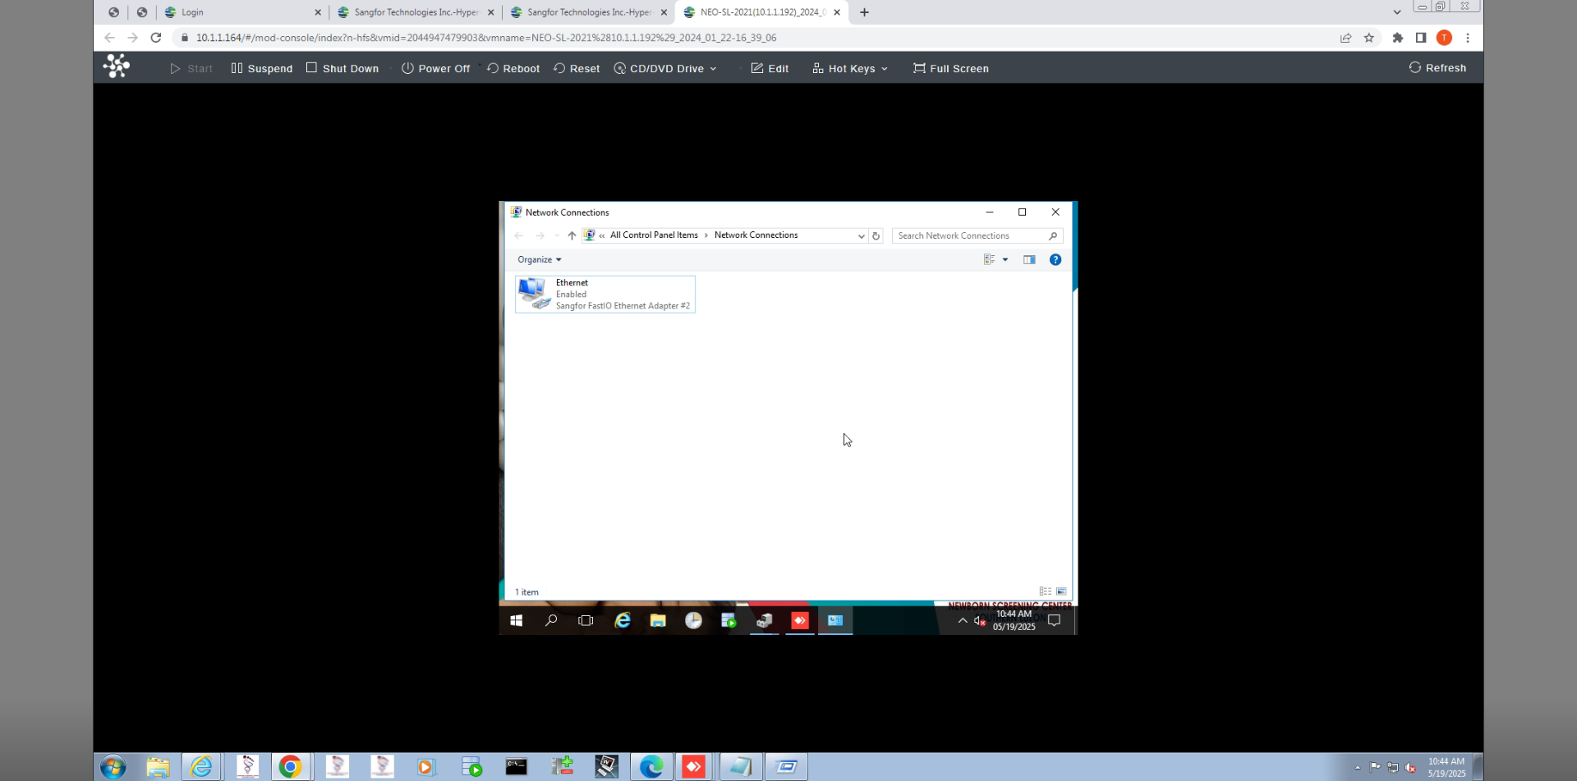Open Microsoft Edge in the host taskbar

pyautogui.click(x=651, y=767)
